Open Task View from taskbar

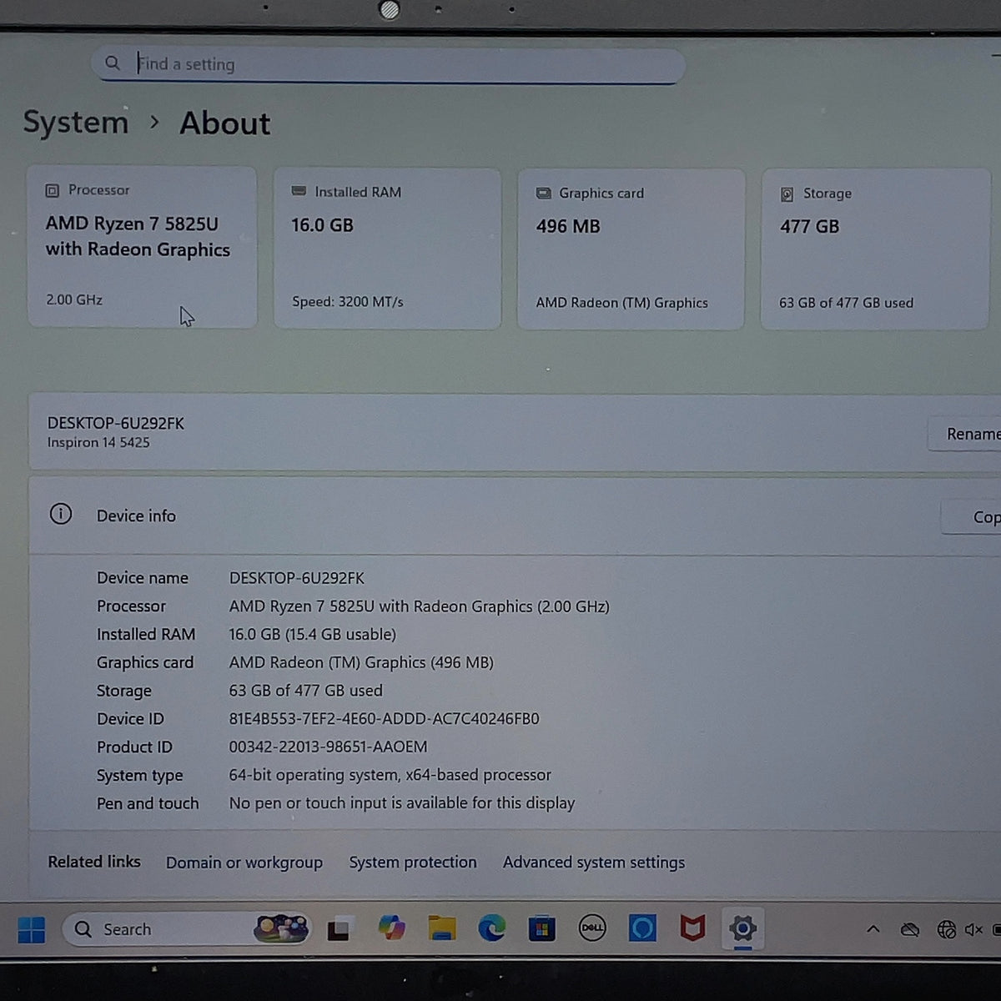point(339,929)
